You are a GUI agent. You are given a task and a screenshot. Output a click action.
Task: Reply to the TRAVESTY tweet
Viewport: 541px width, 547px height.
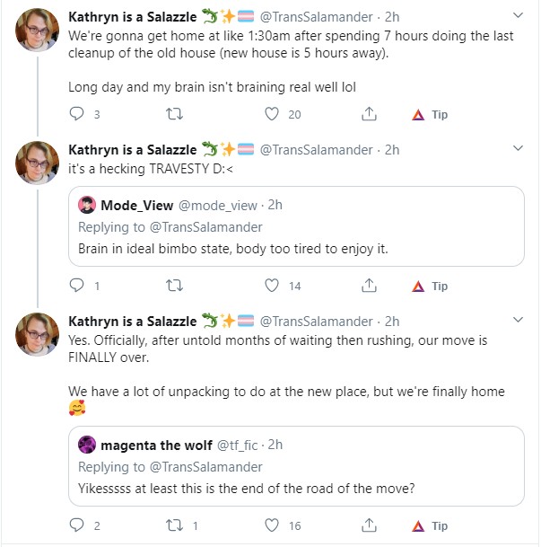pos(76,286)
